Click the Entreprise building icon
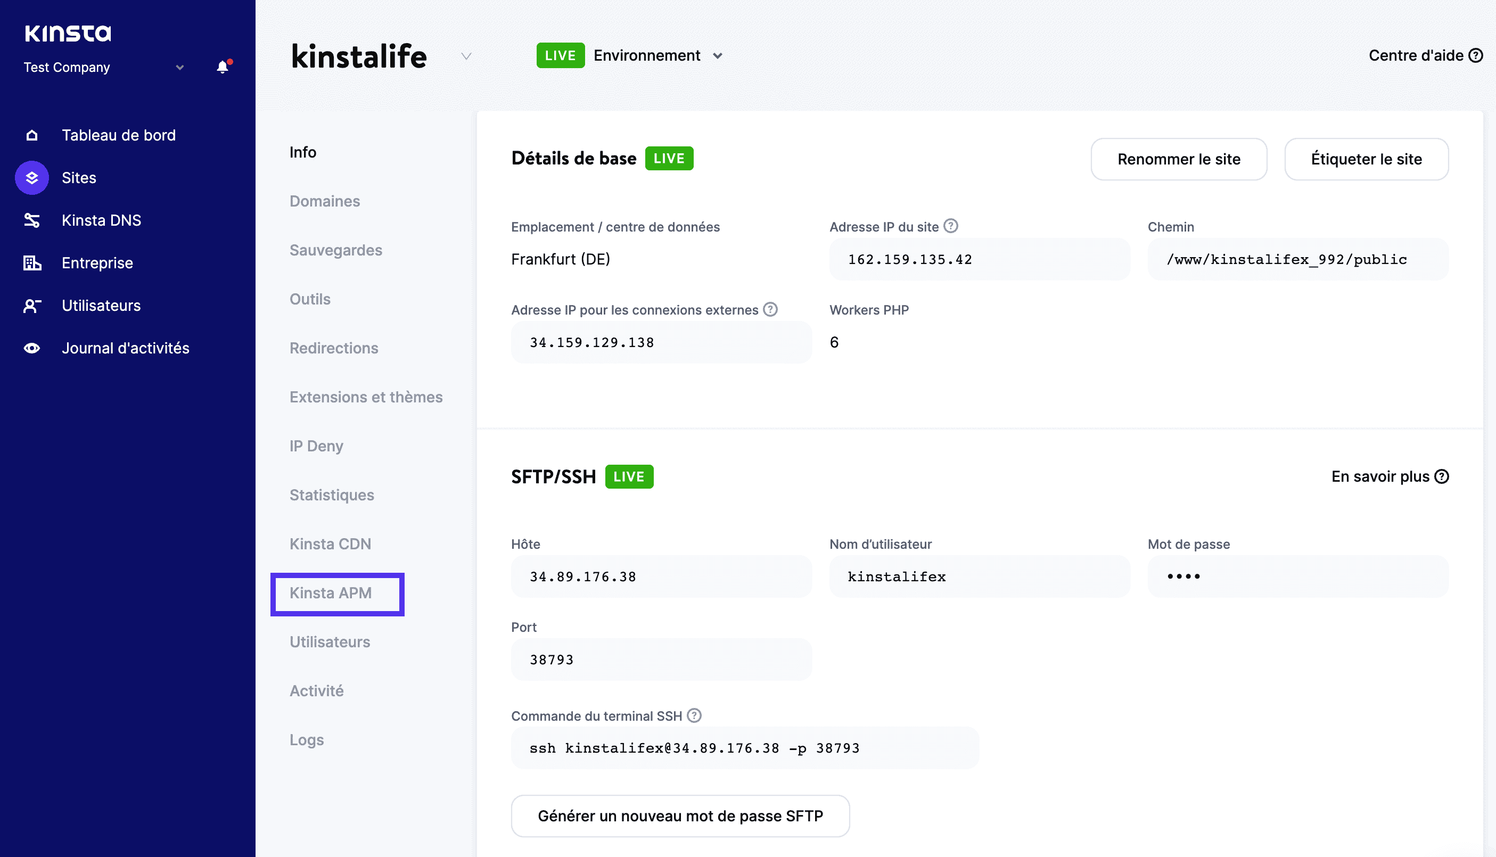1496x857 pixels. click(x=32, y=263)
